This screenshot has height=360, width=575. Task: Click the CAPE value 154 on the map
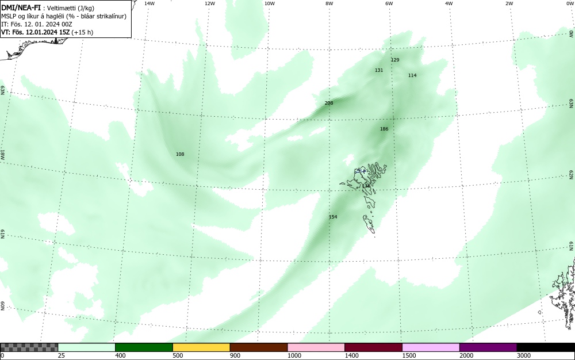coord(332,217)
